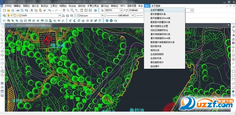Click the blue Help question icon
Image resolution: width=236 pixels, height=115 pixels.
[x=96, y=10]
